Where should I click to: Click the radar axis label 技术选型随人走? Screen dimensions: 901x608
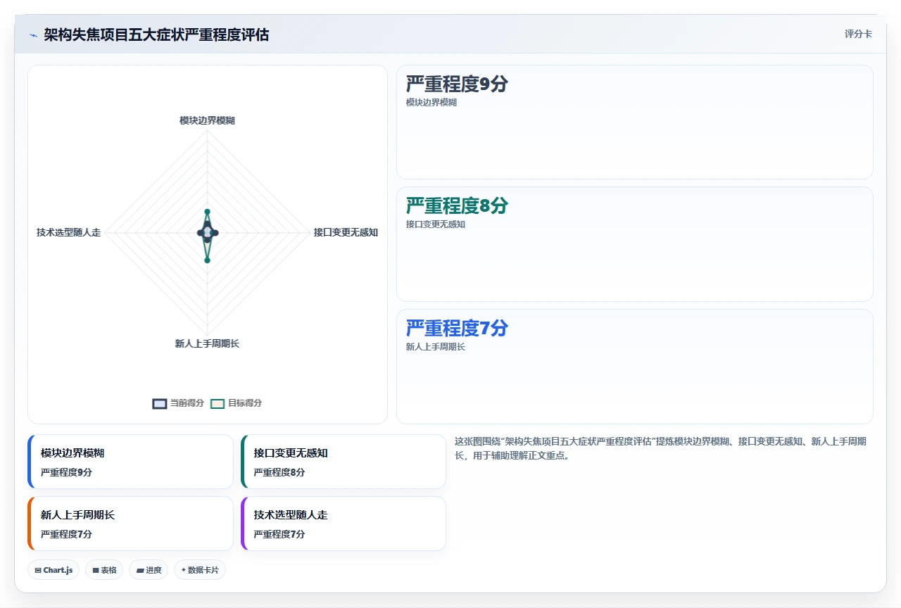click(x=69, y=232)
